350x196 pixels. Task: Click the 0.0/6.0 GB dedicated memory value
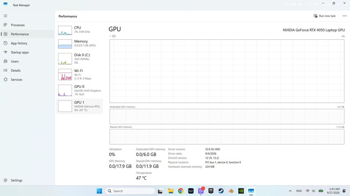click(x=146, y=154)
